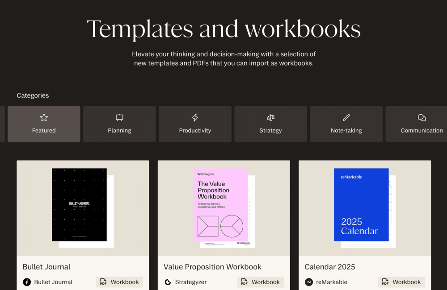This screenshot has width=447, height=290.
Task: Click the presentation board Planning icon
Action: point(119,118)
